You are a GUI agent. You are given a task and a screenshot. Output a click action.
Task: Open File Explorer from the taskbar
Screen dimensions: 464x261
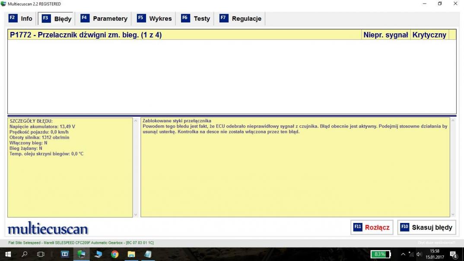(x=131, y=254)
